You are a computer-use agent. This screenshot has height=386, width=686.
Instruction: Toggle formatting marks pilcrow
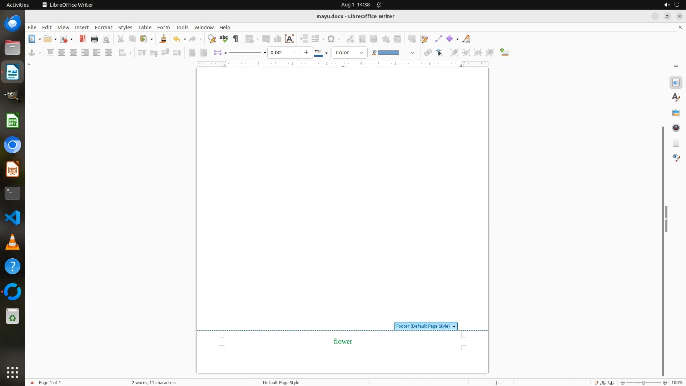click(x=235, y=39)
